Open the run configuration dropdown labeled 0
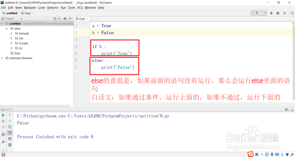The width and height of the screenshot is (295, 157). click(259, 13)
